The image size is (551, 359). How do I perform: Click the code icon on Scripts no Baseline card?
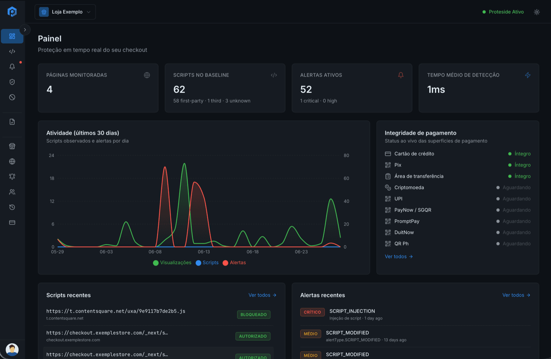click(274, 75)
